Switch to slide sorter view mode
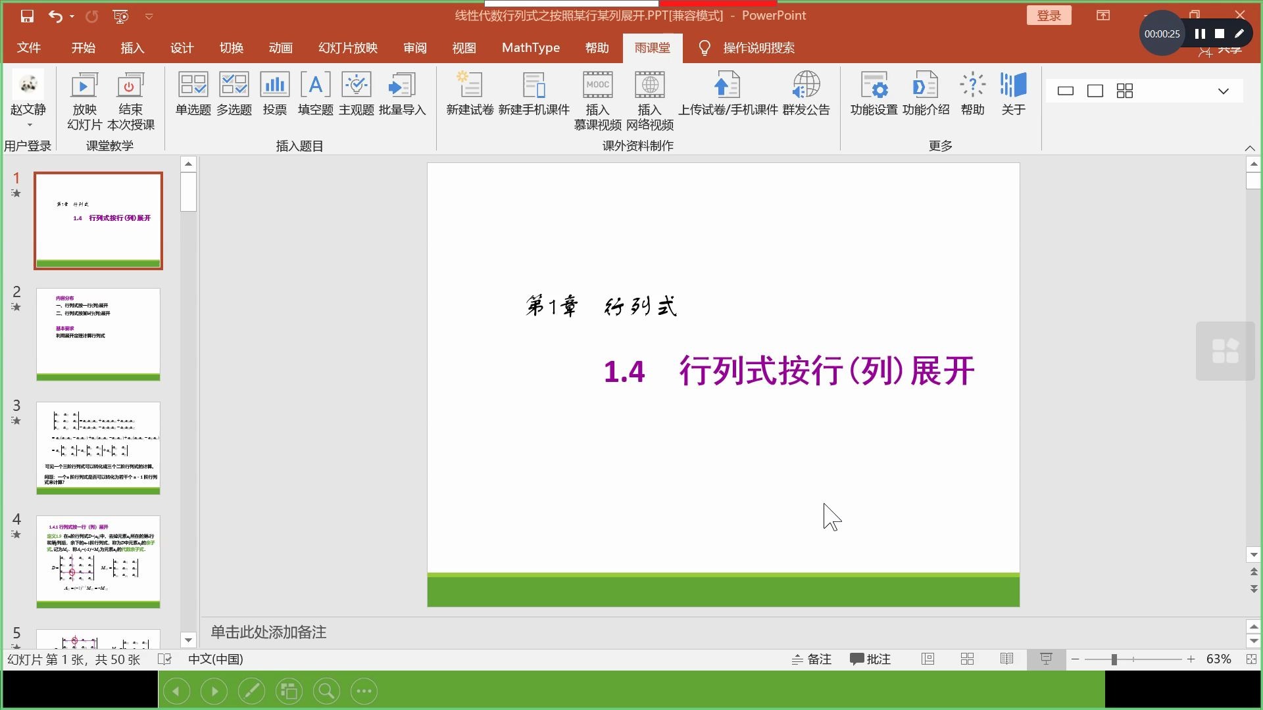 point(967,659)
